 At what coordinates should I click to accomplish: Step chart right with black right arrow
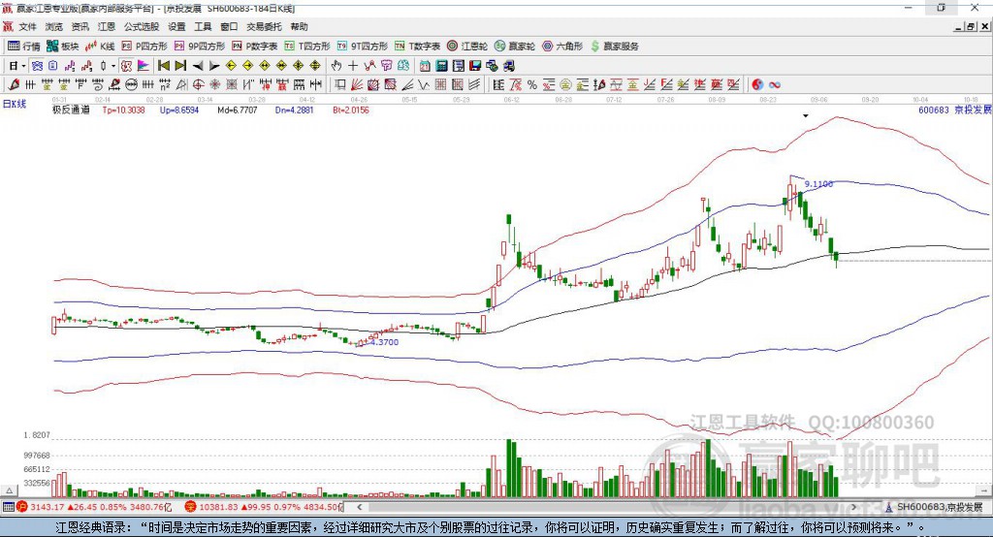(x=214, y=66)
